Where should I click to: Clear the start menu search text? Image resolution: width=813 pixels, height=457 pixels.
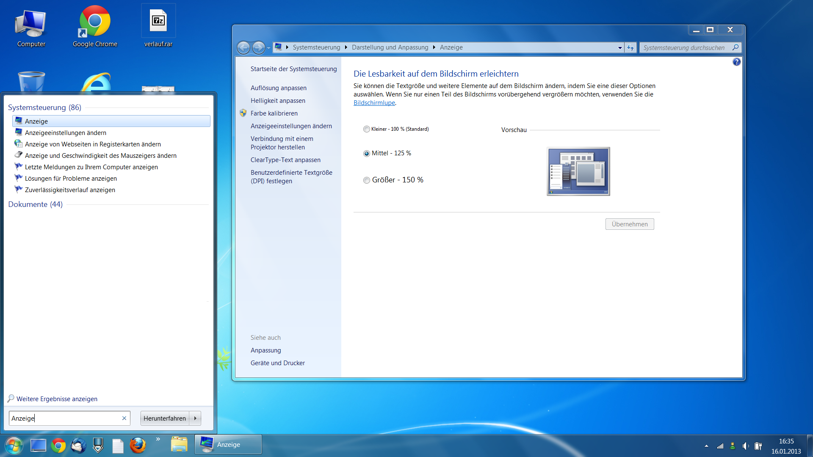click(x=124, y=418)
